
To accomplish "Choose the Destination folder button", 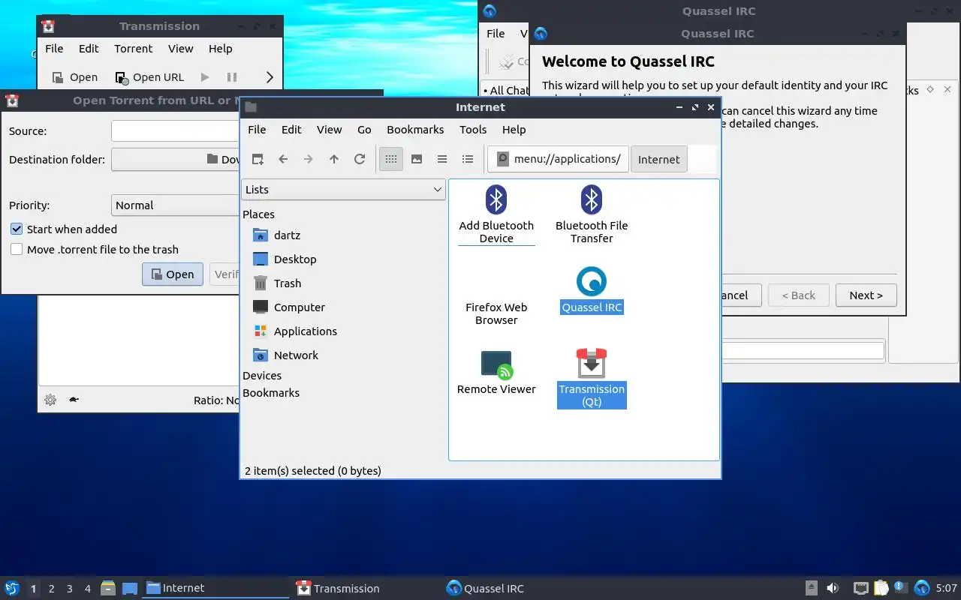I will (175, 159).
